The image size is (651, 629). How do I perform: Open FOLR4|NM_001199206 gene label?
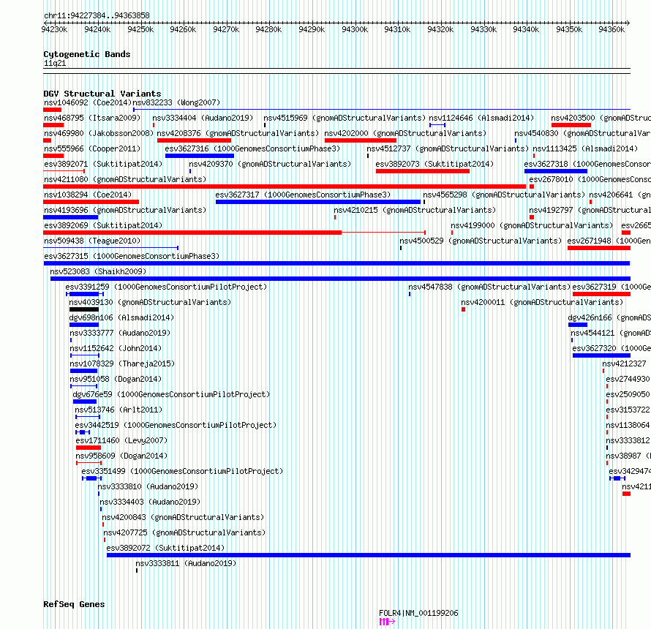[418, 613]
